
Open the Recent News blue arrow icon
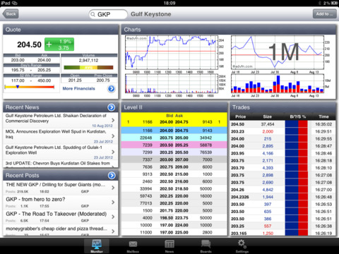point(112,107)
